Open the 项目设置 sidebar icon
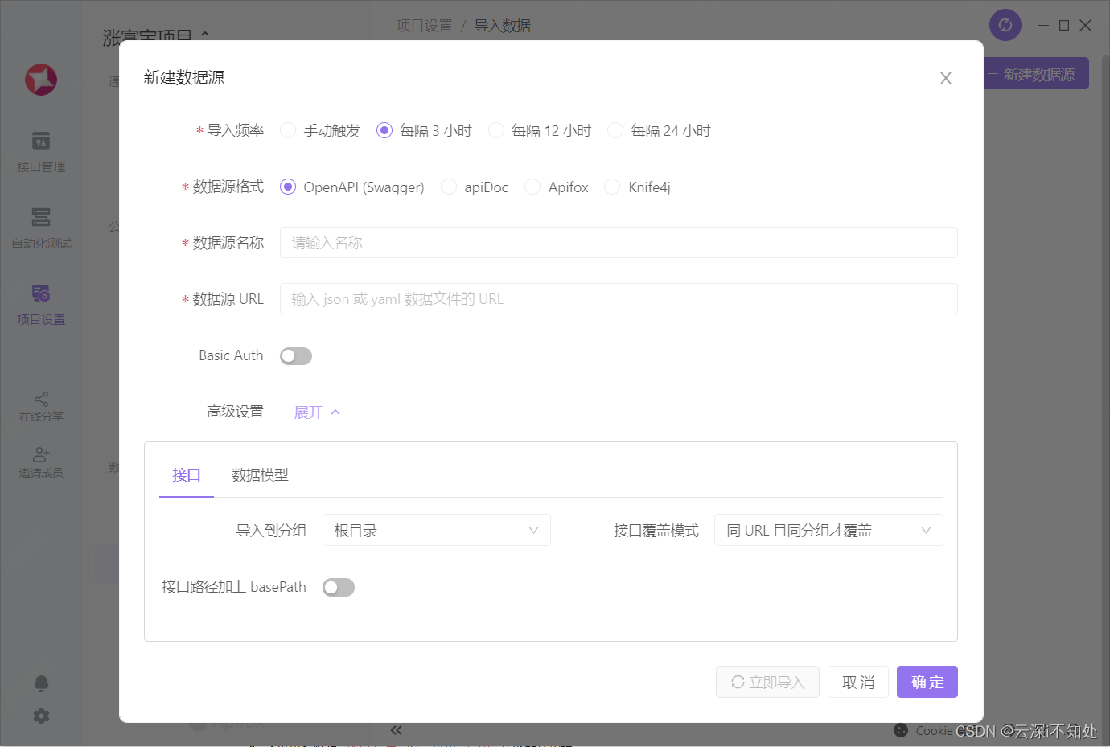The image size is (1110, 747). 41,293
